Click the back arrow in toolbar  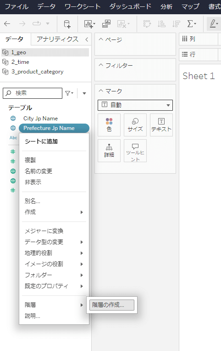[x=7, y=24]
